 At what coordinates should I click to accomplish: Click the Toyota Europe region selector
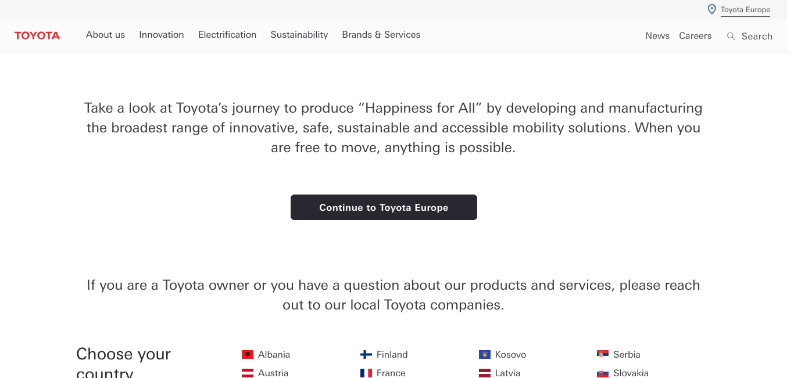pos(745,10)
